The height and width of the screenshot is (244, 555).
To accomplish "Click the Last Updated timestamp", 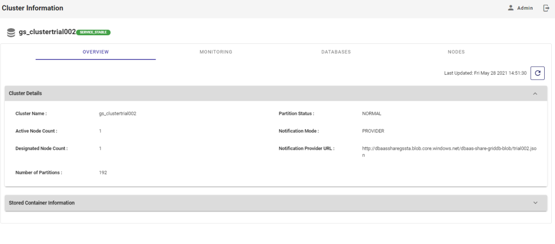I will [485, 73].
